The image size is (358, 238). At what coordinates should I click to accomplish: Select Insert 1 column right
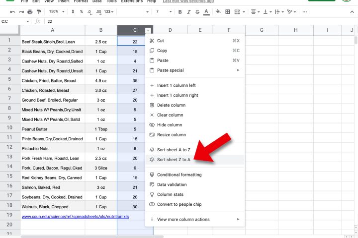tap(195, 95)
